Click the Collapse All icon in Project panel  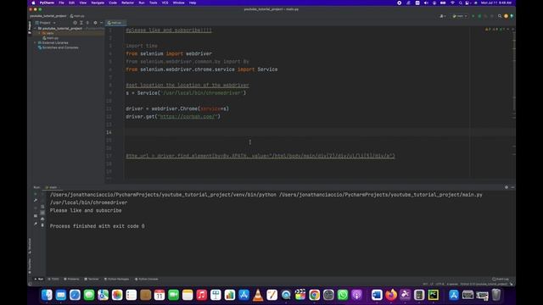87,23
